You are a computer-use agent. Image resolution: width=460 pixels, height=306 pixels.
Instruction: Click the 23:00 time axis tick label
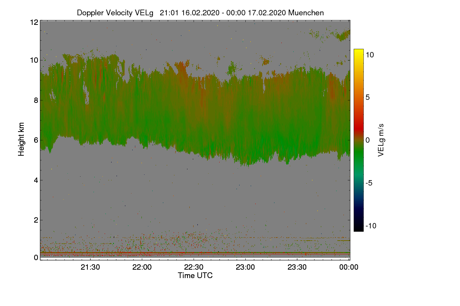click(x=245, y=267)
